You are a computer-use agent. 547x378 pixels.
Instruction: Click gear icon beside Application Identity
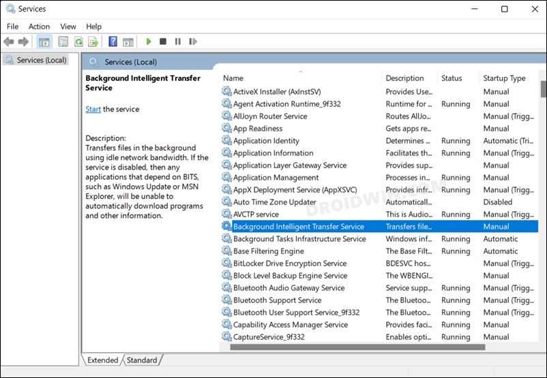(226, 140)
